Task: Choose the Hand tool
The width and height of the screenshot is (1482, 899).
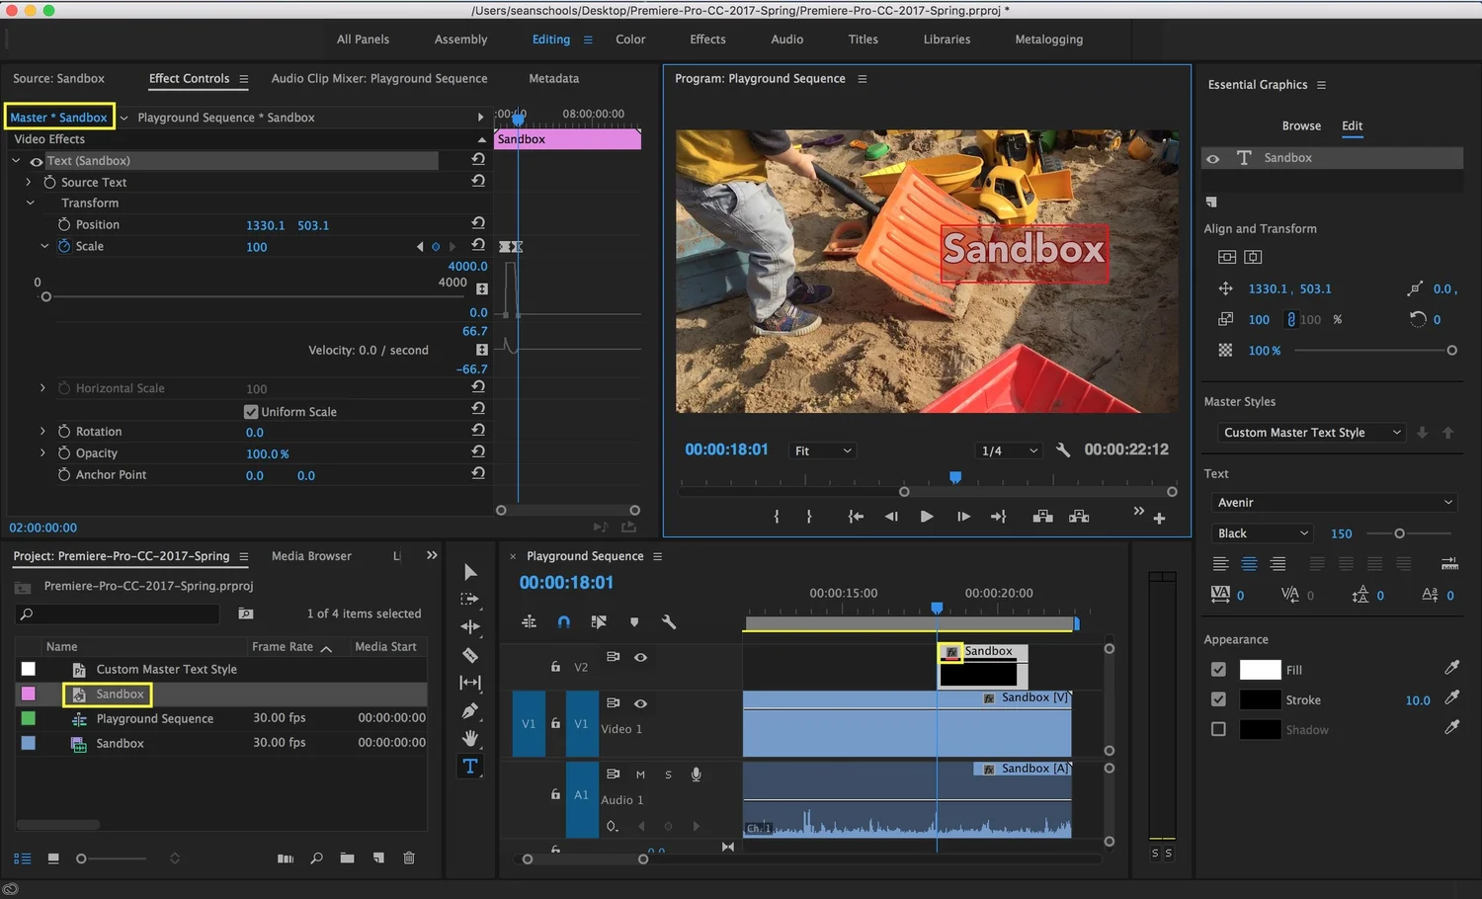Action: (x=470, y=738)
